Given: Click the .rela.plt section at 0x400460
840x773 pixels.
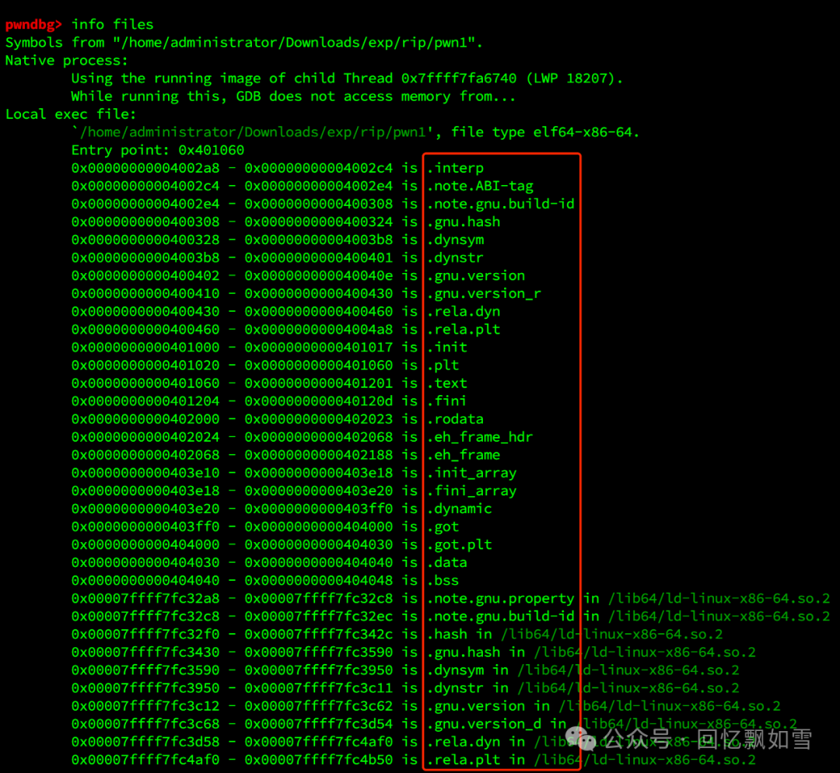Looking at the screenshot, I should [464, 330].
